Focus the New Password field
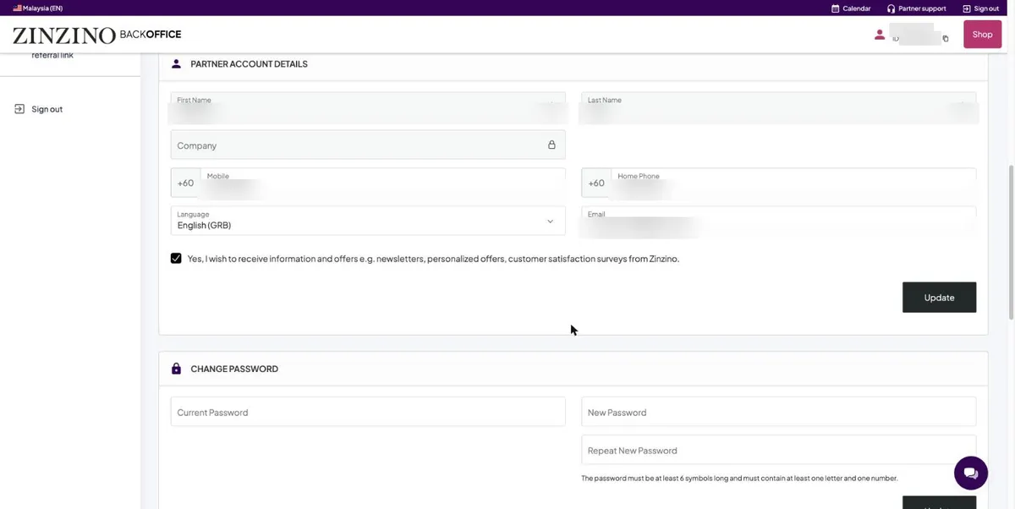The height and width of the screenshot is (509, 1015). pos(778,412)
